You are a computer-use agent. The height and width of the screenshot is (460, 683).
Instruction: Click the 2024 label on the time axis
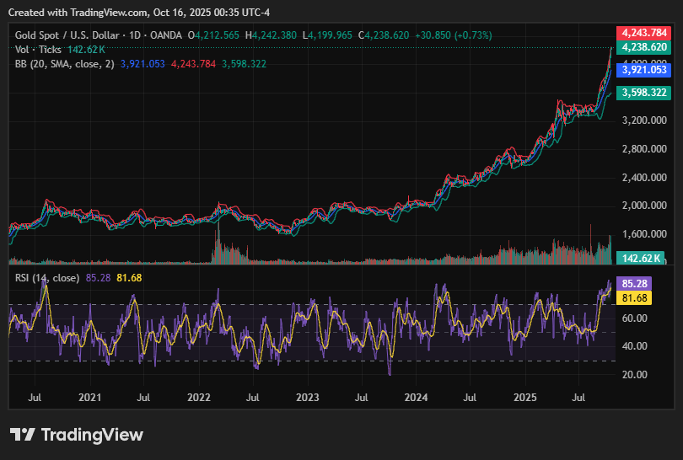416,396
